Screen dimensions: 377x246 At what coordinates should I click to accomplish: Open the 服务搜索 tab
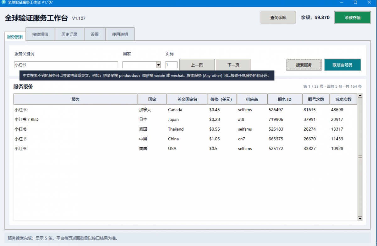tap(15, 36)
